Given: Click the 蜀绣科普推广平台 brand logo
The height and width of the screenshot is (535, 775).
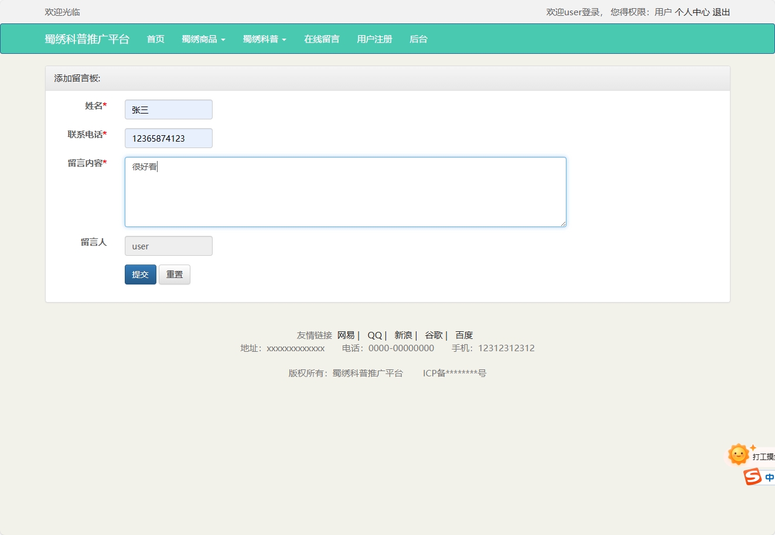Looking at the screenshot, I should pyautogui.click(x=87, y=39).
